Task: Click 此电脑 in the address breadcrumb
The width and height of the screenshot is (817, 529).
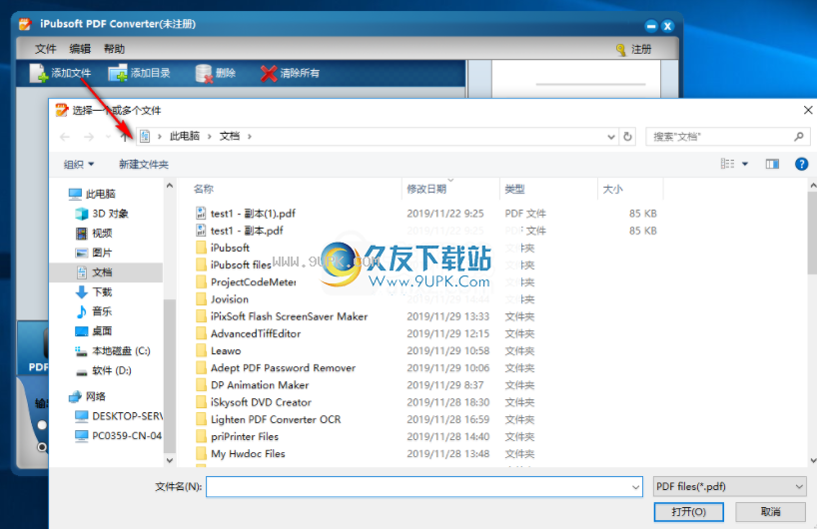Action: (x=185, y=137)
